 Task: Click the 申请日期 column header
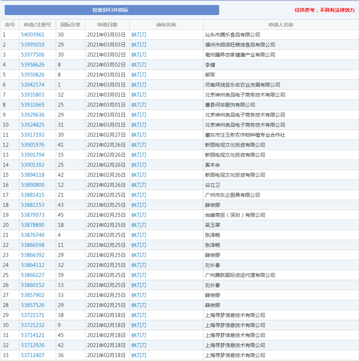pos(107,25)
